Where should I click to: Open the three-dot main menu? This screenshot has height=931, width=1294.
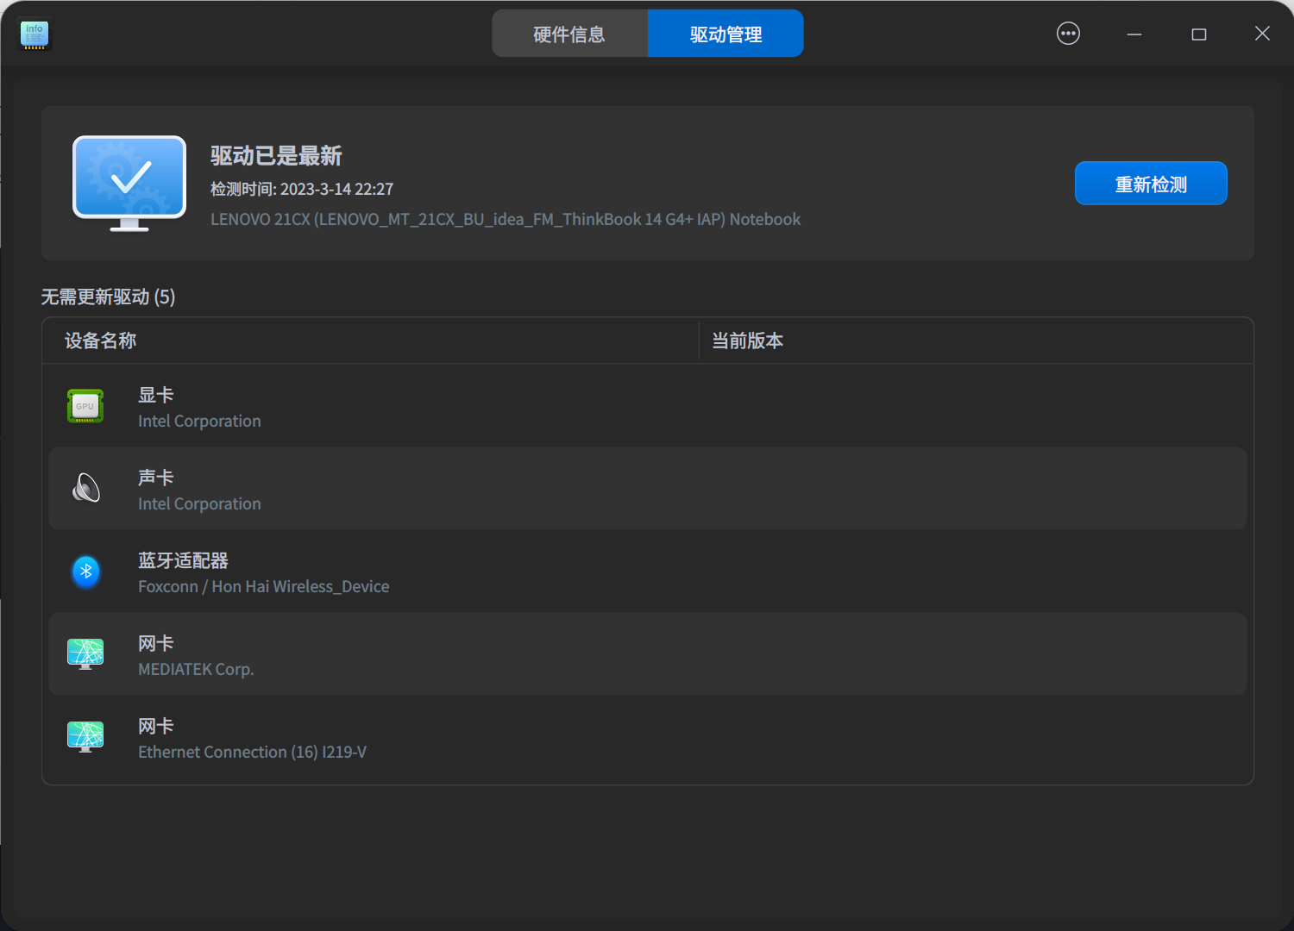tap(1068, 34)
